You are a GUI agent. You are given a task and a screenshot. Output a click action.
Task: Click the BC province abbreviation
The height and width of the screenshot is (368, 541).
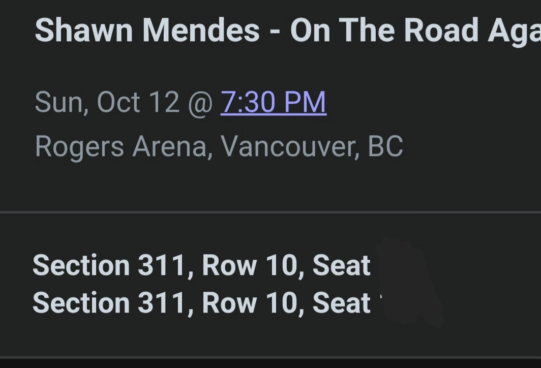(385, 146)
